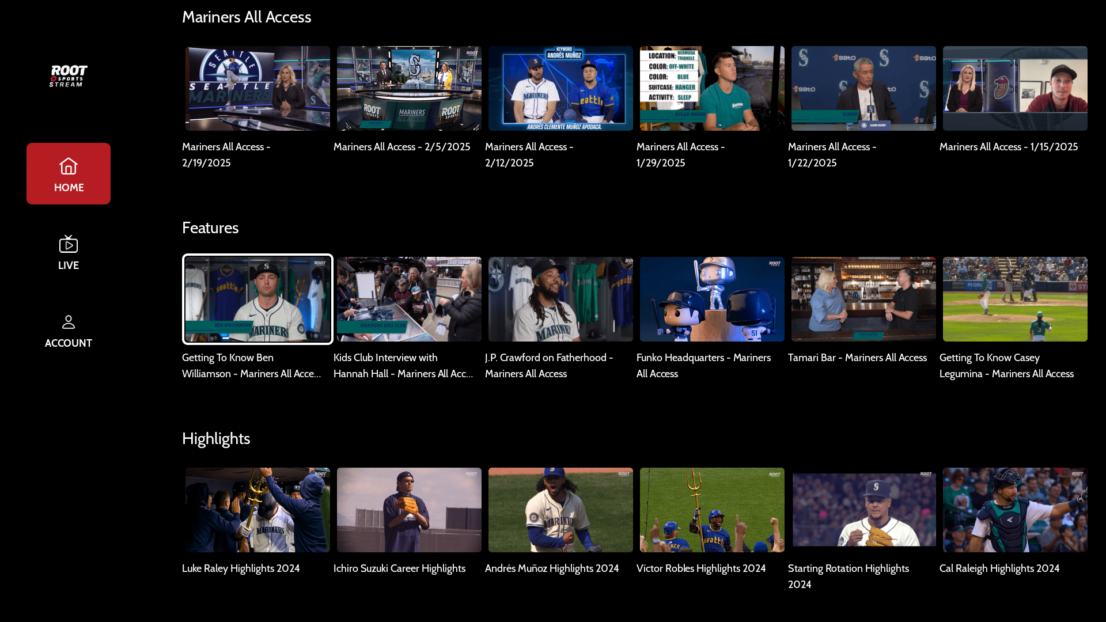Open Mariners All Access - 1/22/2025 video
The width and height of the screenshot is (1106, 622).
coord(863,88)
